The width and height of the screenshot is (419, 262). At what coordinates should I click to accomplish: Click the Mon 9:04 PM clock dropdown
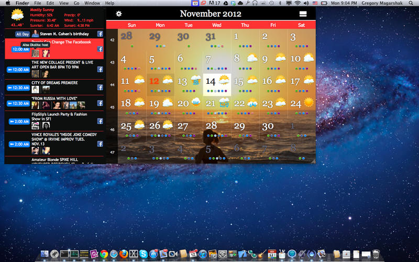pos(344,3)
